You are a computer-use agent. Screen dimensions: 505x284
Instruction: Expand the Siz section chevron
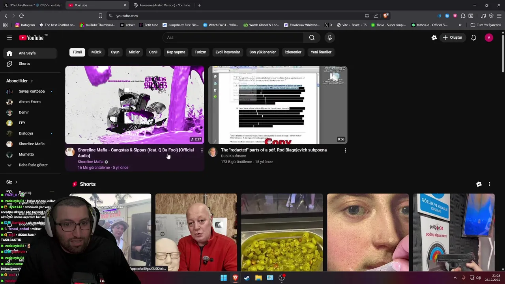point(16,182)
